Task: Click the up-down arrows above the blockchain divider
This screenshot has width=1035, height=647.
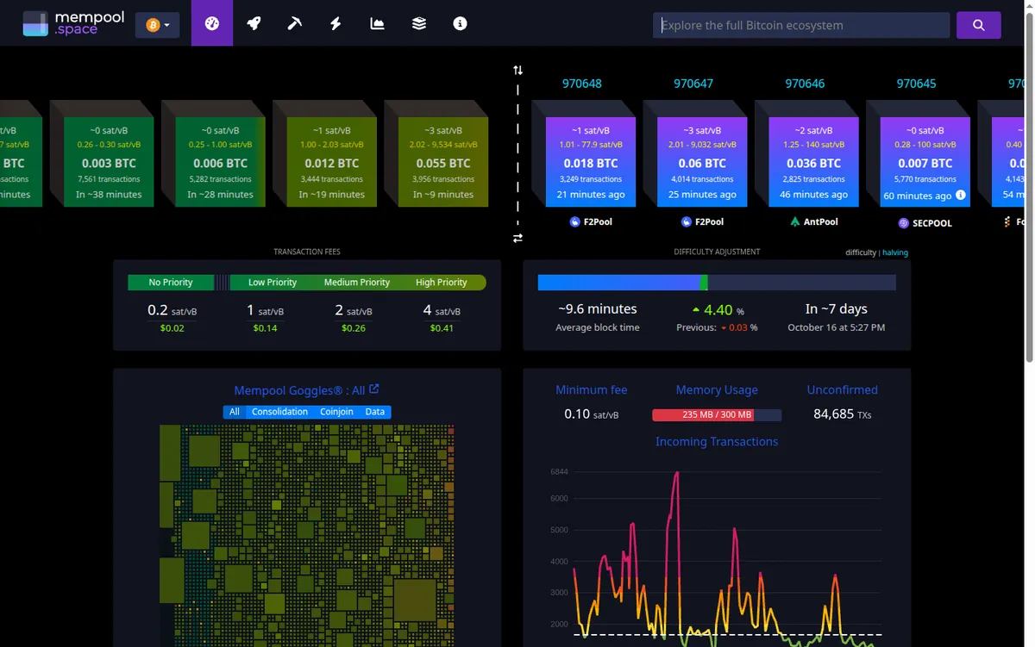Action: pos(517,70)
